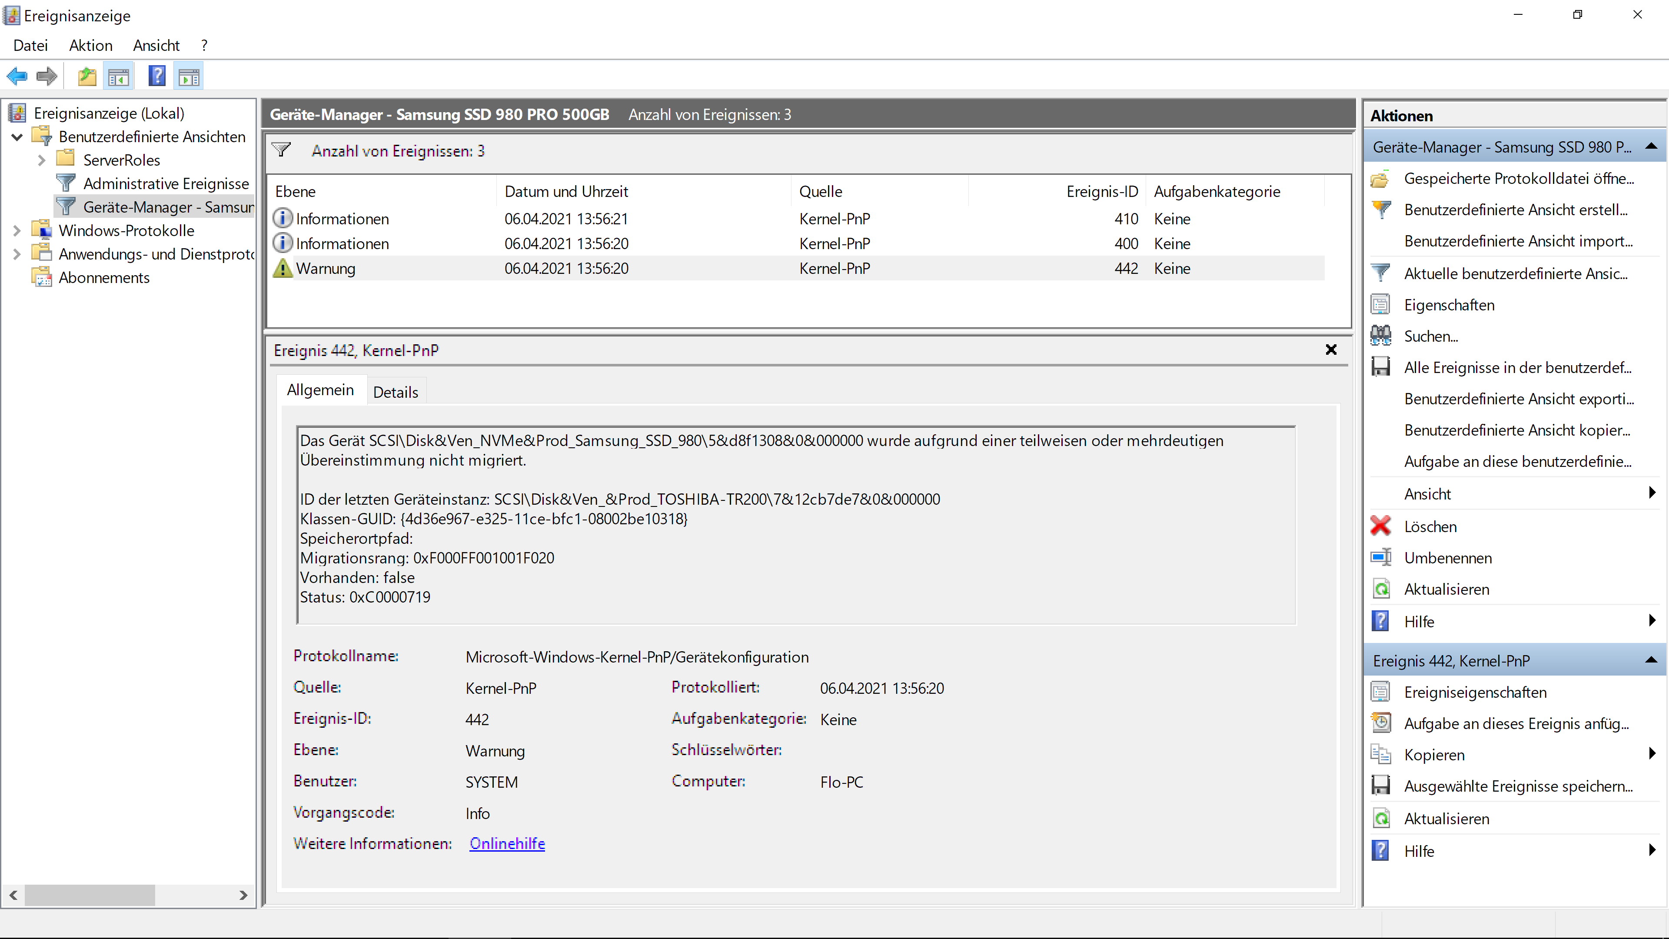Close the event 442 preview pane
This screenshot has width=1669, height=939.
[x=1331, y=350]
